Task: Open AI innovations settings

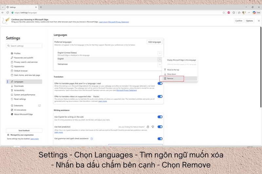Action: coord(18,110)
